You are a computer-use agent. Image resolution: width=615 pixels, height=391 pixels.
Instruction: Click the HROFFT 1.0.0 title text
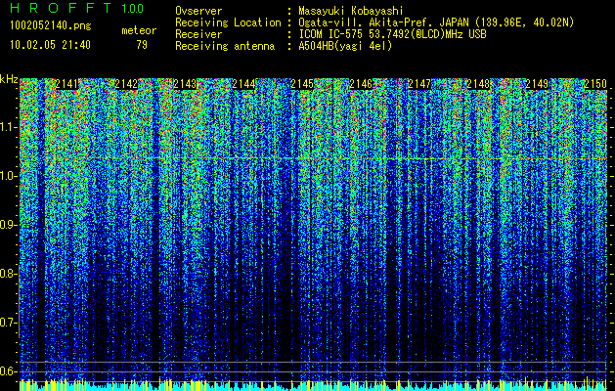click(x=76, y=8)
